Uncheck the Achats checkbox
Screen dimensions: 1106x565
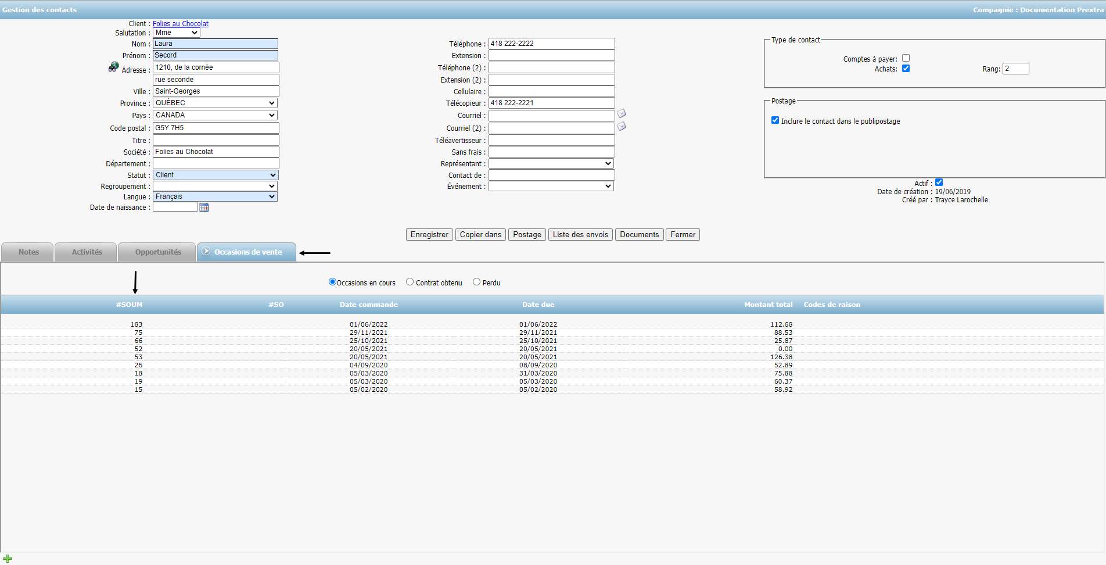pos(906,69)
